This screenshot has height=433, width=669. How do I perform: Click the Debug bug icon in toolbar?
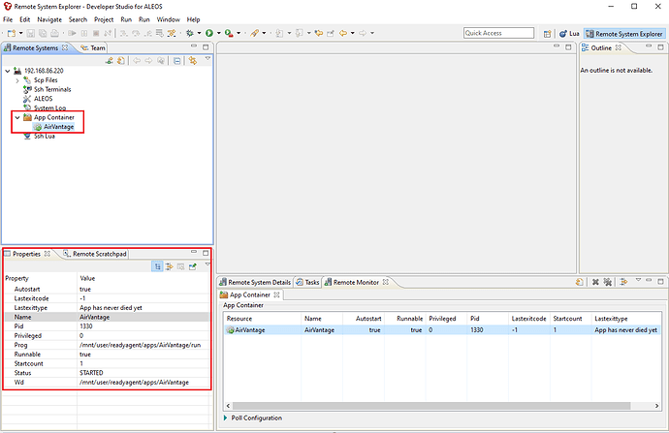coord(190,33)
